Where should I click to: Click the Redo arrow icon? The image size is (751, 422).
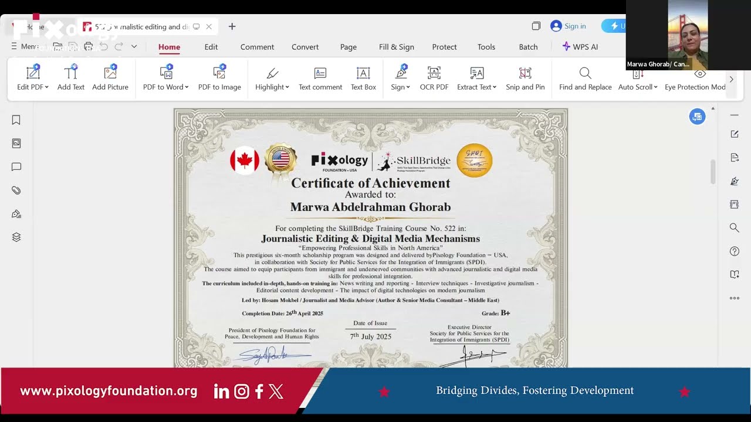click(x=119, y=46)
